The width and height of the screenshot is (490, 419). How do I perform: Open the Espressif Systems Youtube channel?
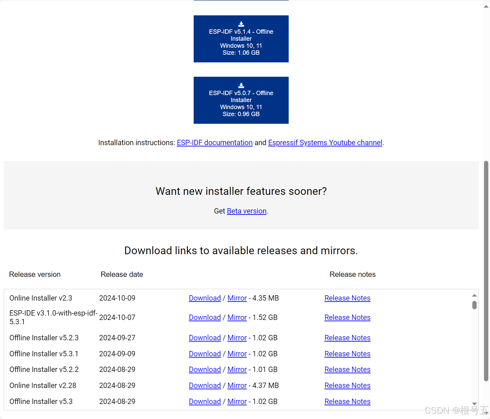pos(325,142)
